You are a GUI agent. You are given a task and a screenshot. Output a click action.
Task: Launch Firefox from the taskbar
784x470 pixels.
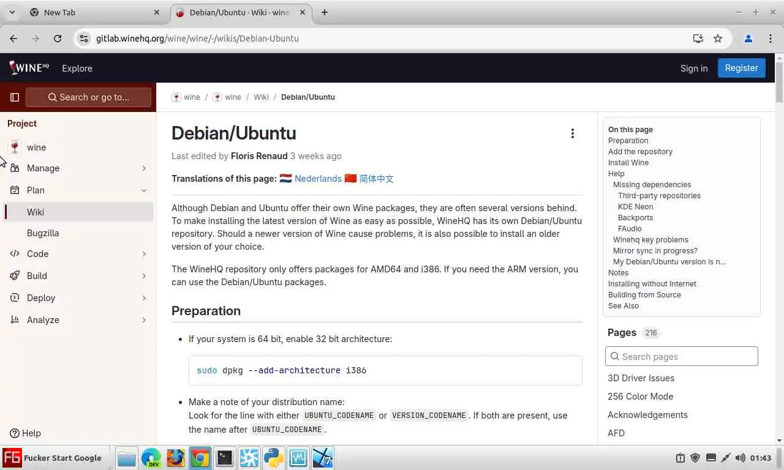175,458
